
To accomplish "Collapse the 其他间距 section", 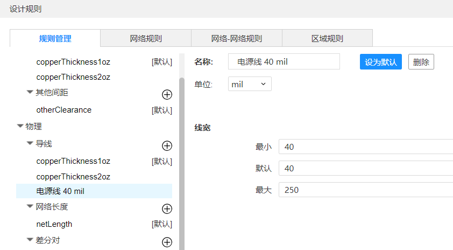I will coord(30,92).
